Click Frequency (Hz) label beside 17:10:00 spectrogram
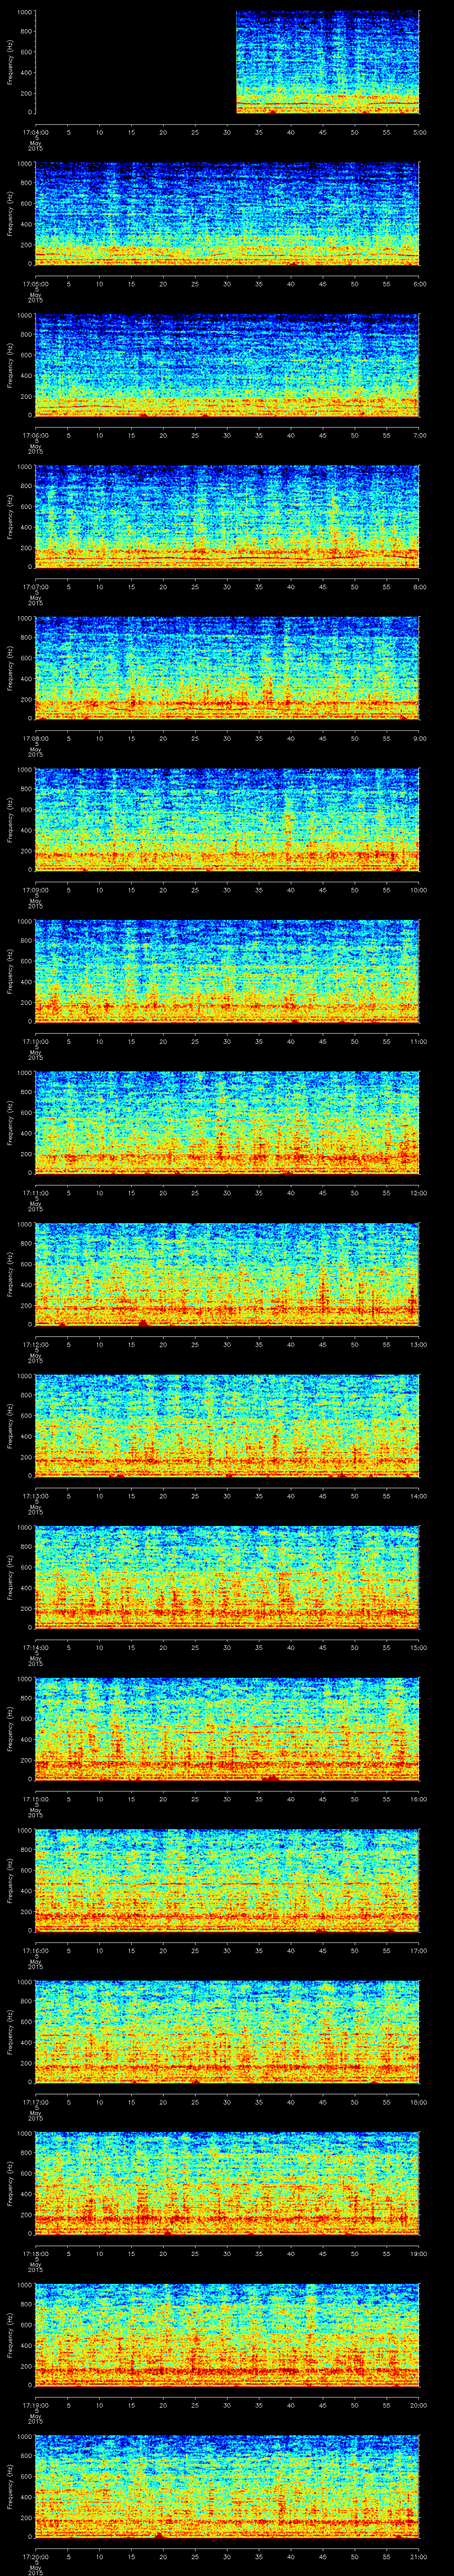The image size is (454, 2576). click(10, 972)
